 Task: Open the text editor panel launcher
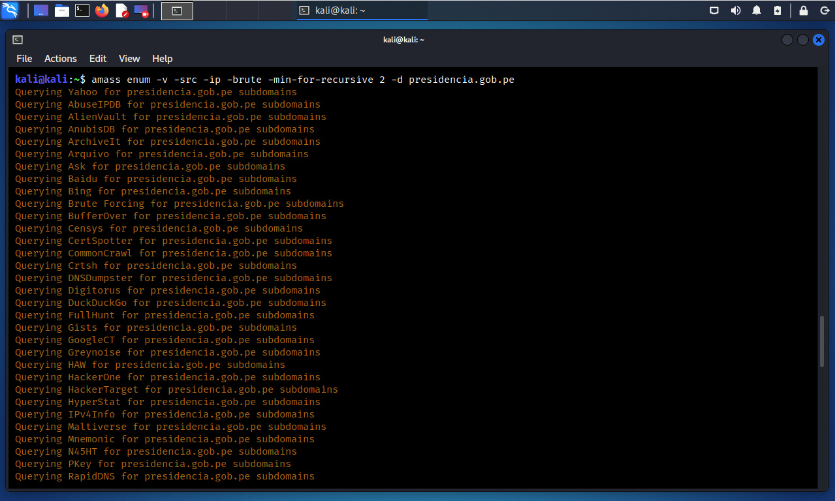tap(122, 10)
